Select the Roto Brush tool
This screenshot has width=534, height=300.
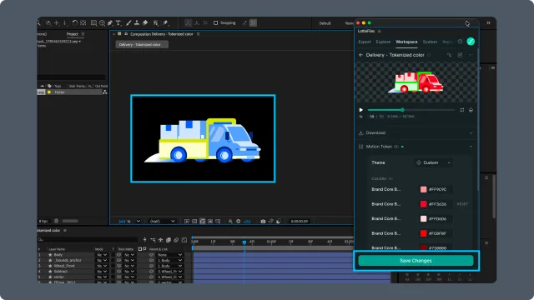pos(156,22)
